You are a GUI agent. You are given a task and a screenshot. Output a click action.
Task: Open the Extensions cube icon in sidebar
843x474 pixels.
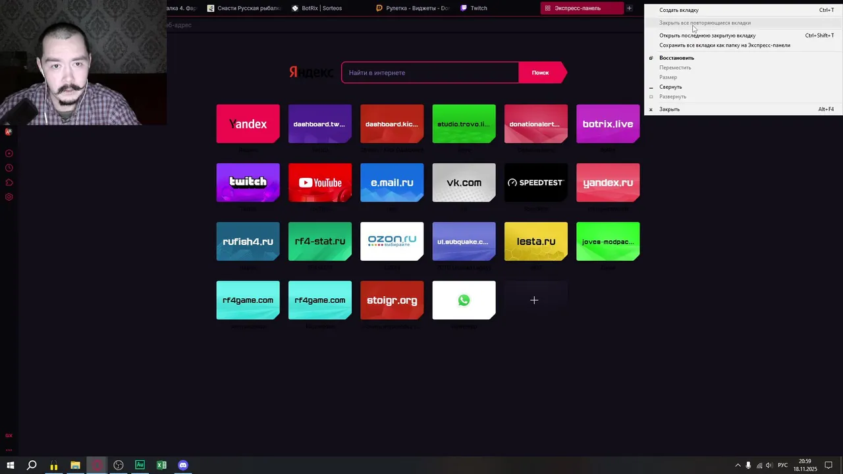point(9,182)
